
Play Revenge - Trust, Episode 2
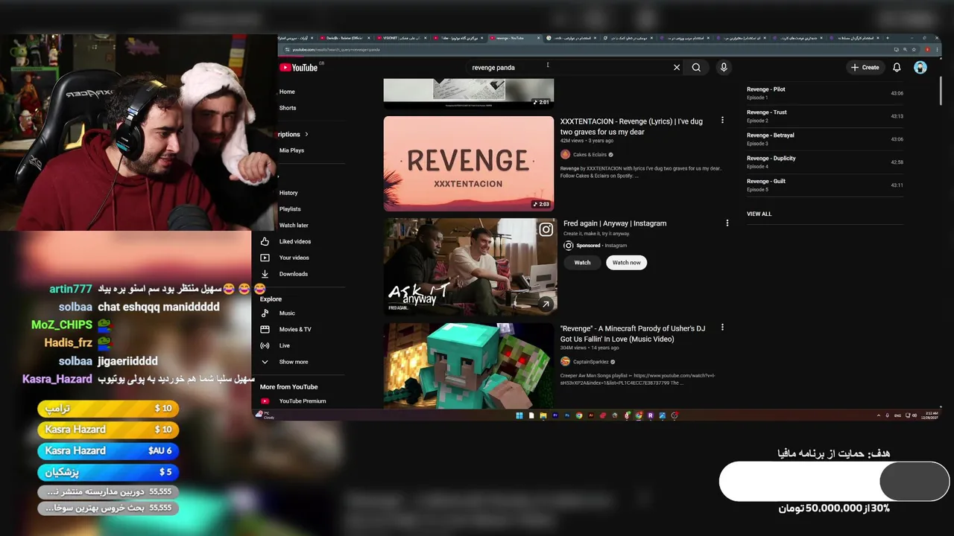coord(825,116)
